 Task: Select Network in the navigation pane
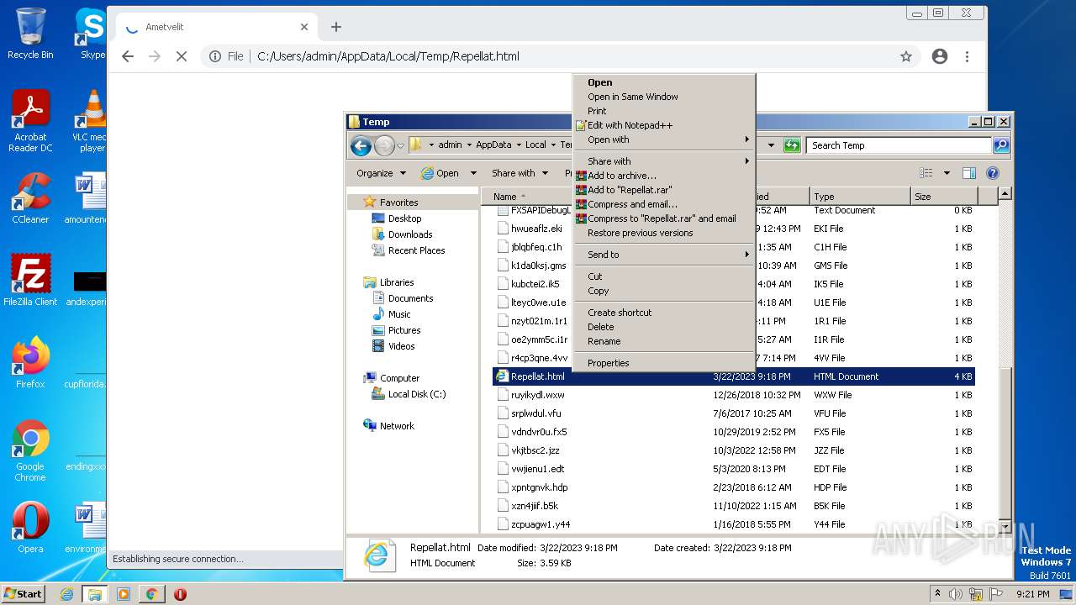pos(388,426)
